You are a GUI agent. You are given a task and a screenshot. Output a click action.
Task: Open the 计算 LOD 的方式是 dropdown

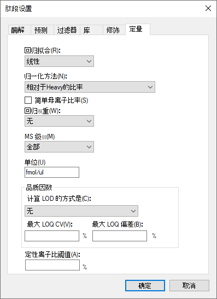coord(81,211)
